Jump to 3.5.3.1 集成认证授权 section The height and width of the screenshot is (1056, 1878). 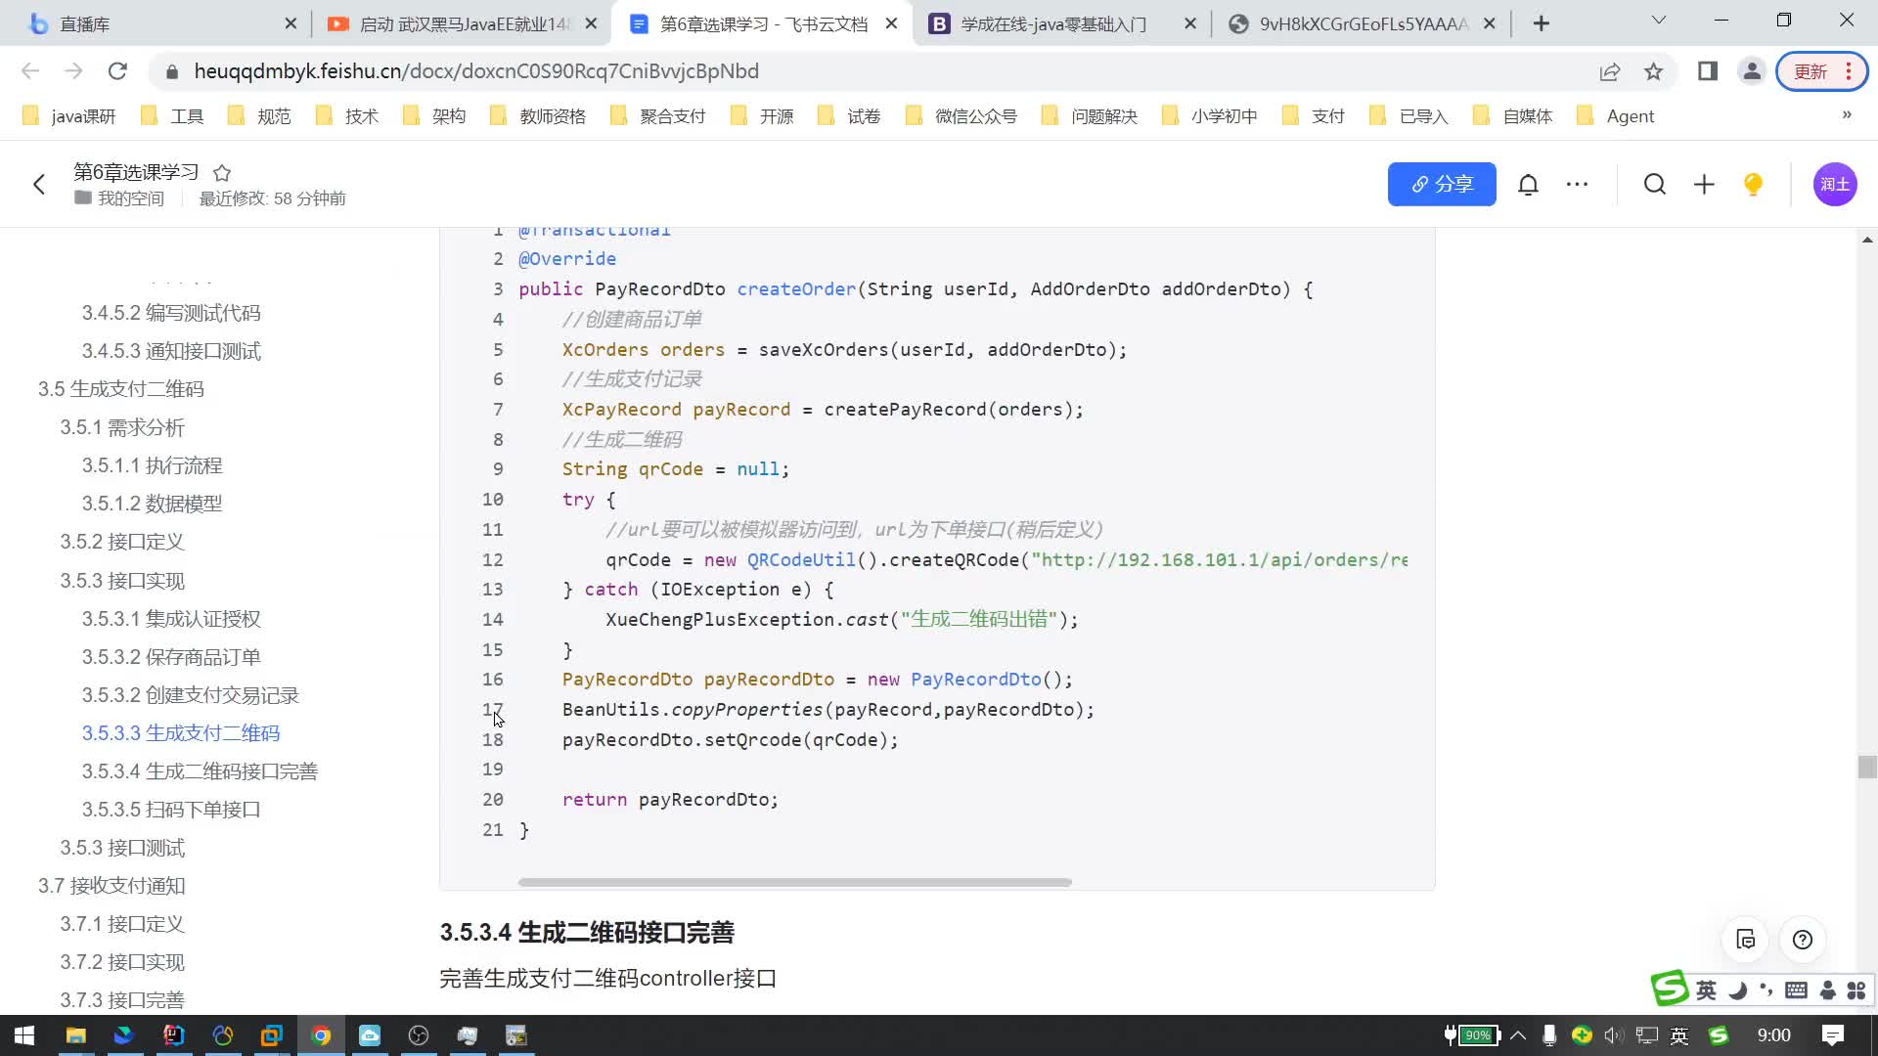[x=171, y=619]
